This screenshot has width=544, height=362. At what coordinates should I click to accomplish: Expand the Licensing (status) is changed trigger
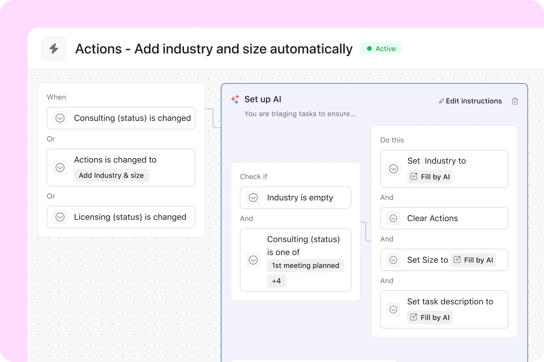coord(60,217)
